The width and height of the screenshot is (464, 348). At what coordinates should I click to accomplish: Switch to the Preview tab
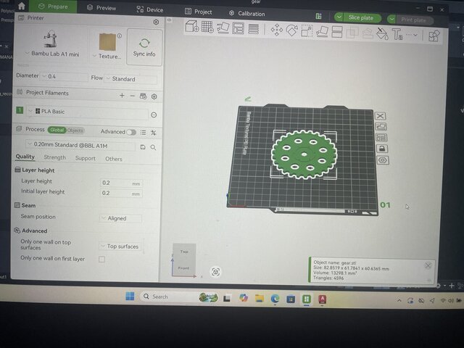tap(101, 8)
